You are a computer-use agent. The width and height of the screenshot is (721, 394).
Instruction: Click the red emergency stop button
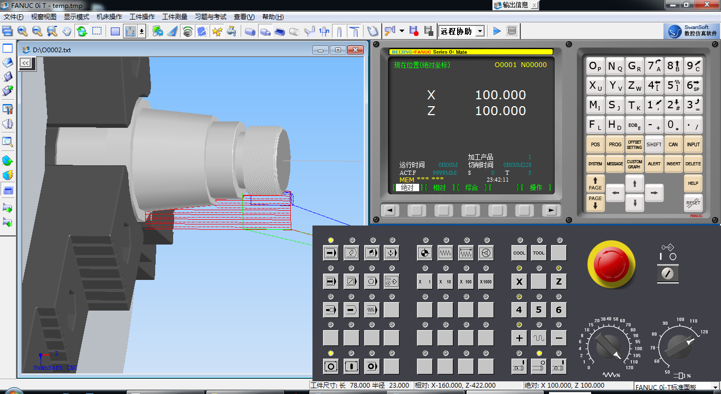tap(612, 265)
